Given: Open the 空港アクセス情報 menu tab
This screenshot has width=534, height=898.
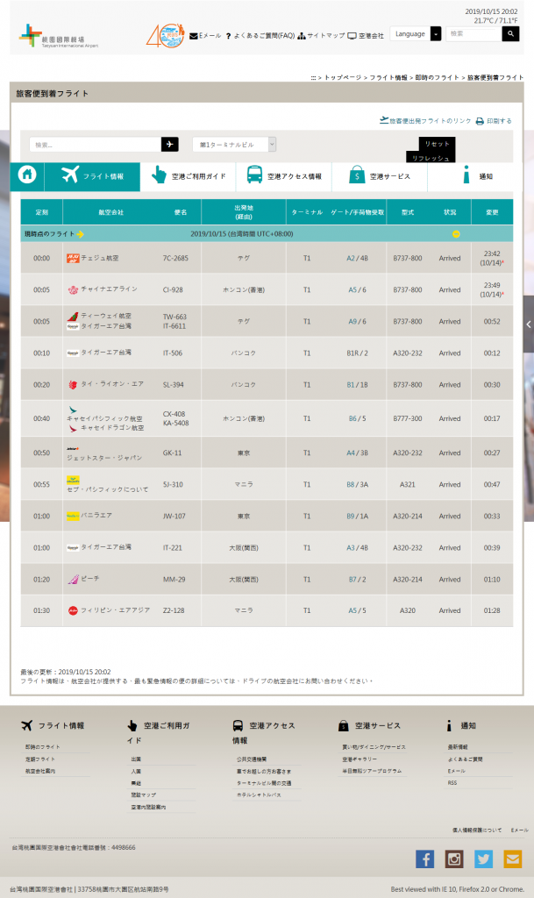Looking at the screenshot, I should pyautogui.click(x=284, y=176).
